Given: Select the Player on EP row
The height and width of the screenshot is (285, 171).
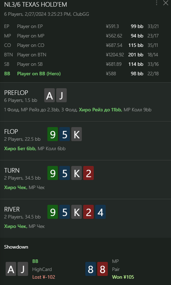Looking at the screenshot, I should pyautogui.click(x=81, y=26).
